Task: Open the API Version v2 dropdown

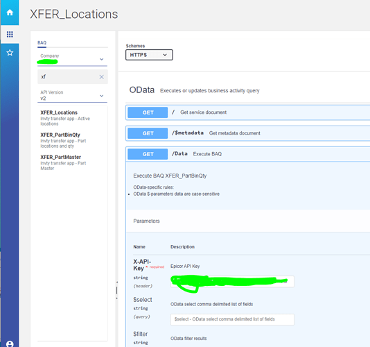Action: click(x=73, y=95)
